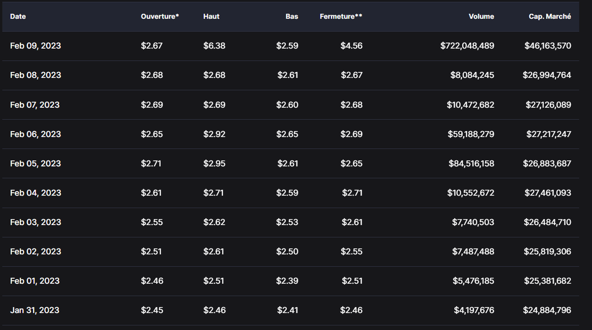The width and height of the screenshot is (592, 330).
Task: Click the $46,163,570 market cap value
Action: (x=548, y=46)
